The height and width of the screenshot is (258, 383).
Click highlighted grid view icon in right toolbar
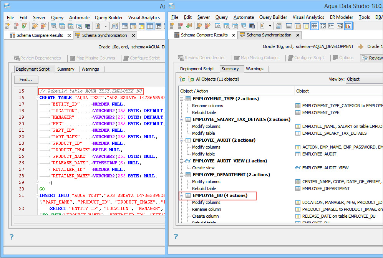[x=314, y=26]
